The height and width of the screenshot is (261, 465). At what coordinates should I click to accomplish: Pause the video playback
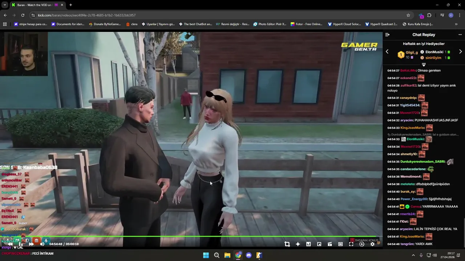21,244
